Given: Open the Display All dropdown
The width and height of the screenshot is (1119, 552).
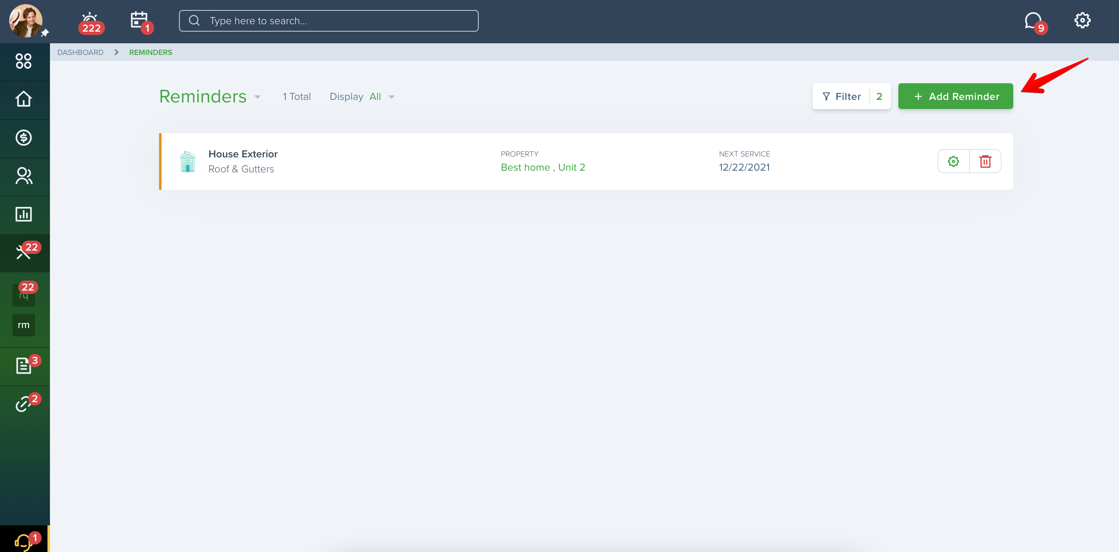Looking at the screenshot, I should (362, 97).
